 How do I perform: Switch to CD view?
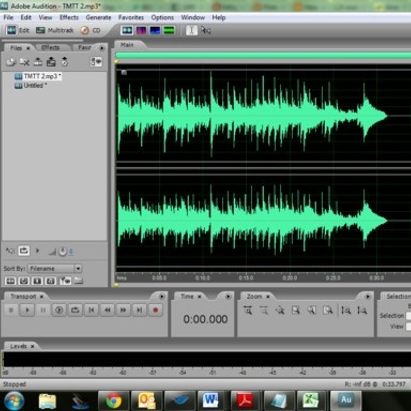click(90, 30)
